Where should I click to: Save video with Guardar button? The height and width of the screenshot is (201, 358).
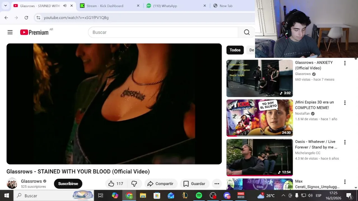194,184
